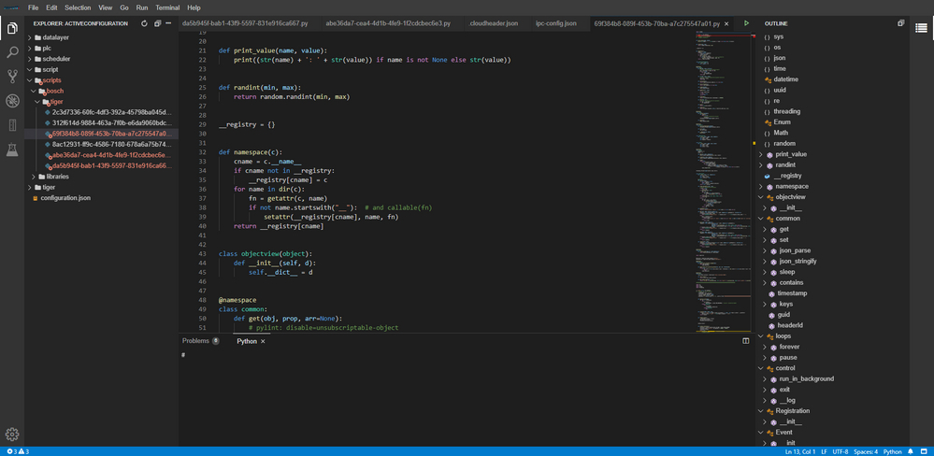Collapse the common class in Outline
This screenshot has width=934, height=456.
[760, 219]
